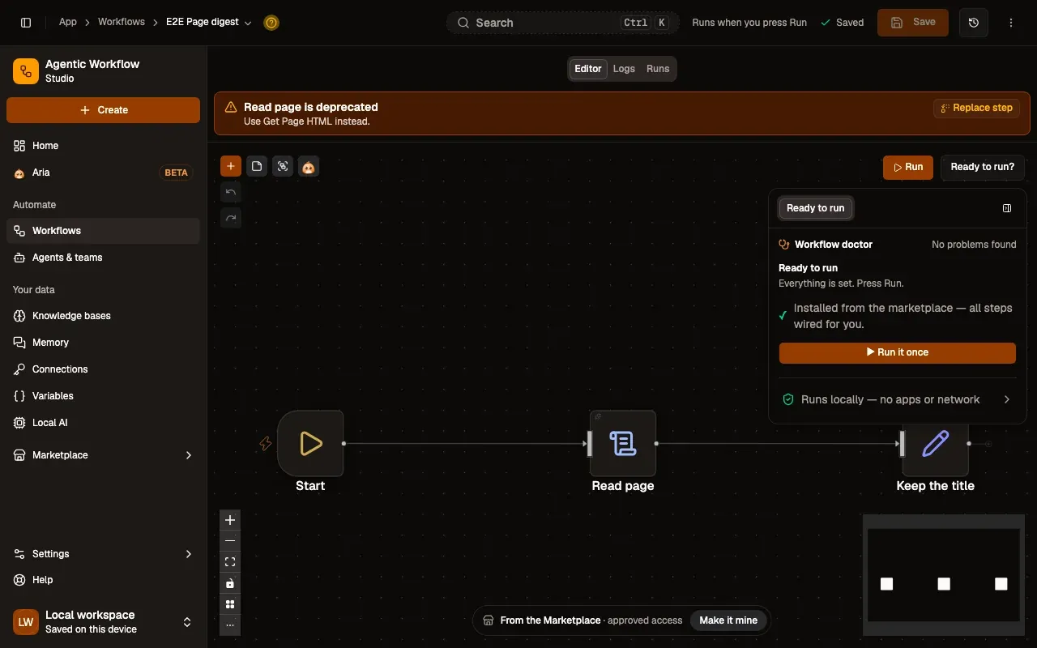Switch to the Runs tab
1037x648 pixels.
(658, 69)
